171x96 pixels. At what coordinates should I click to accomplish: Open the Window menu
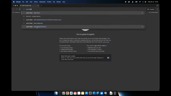(x=59, y=2)
